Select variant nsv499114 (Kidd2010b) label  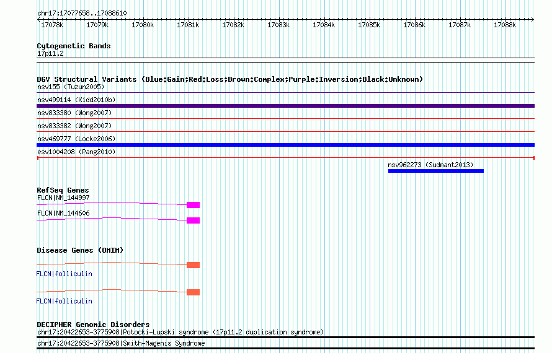[x=76, y=100]
